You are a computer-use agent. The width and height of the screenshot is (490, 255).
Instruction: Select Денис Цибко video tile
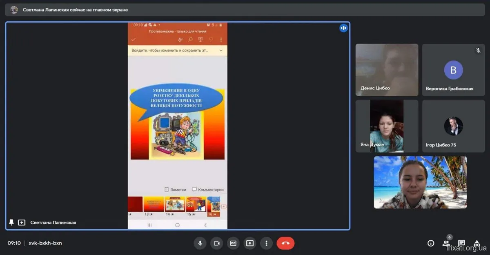tap(387, 70)
